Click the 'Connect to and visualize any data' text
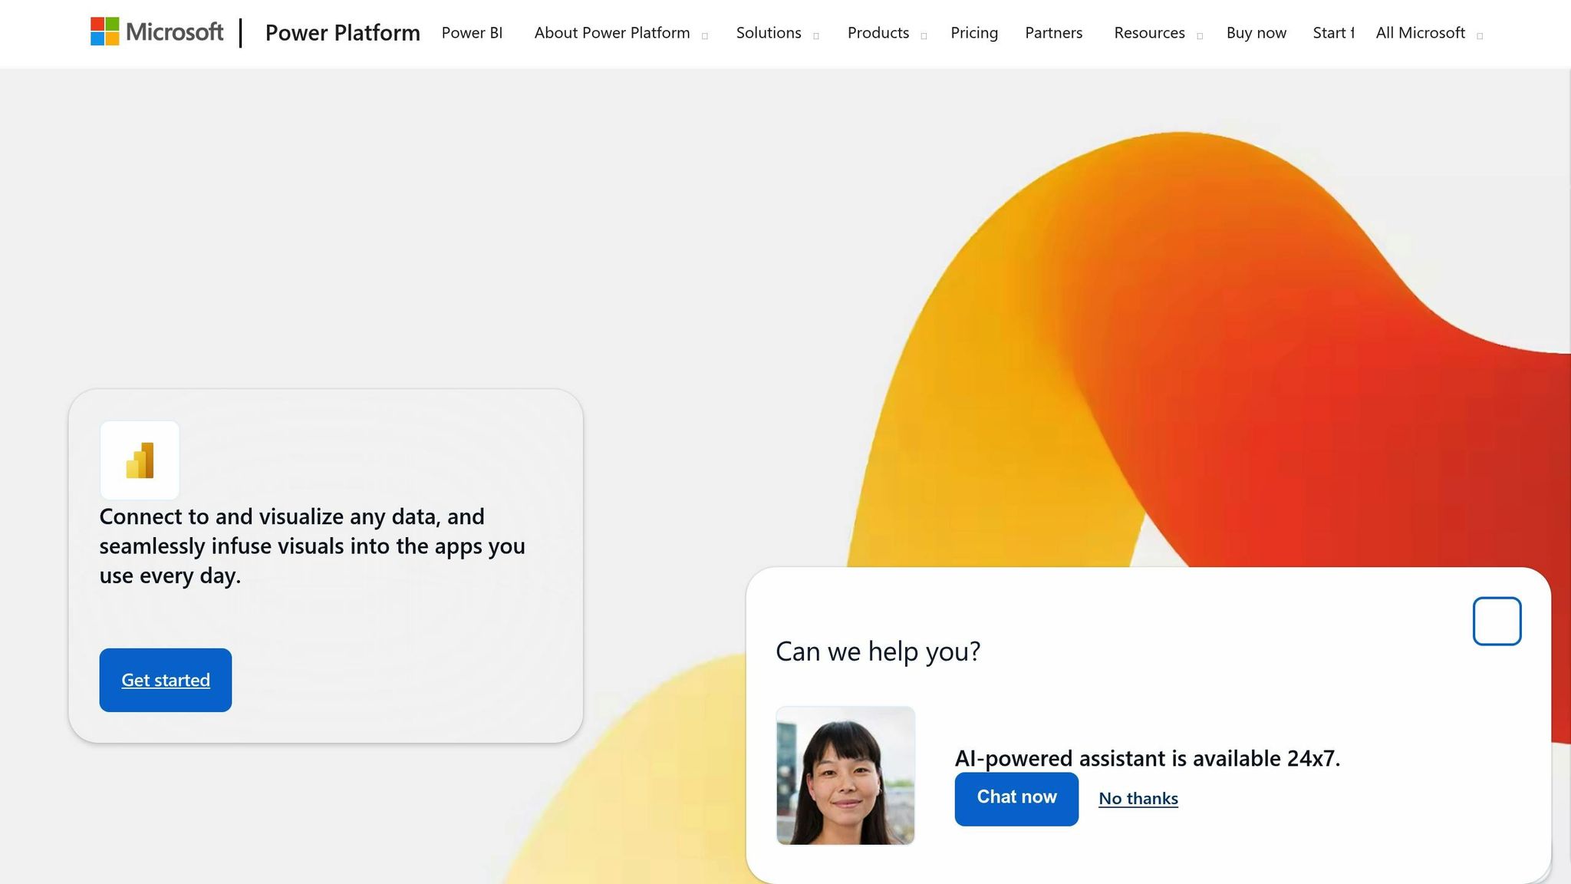The height and width of the screenshot is (884, 1571). [x=312, y=546]
